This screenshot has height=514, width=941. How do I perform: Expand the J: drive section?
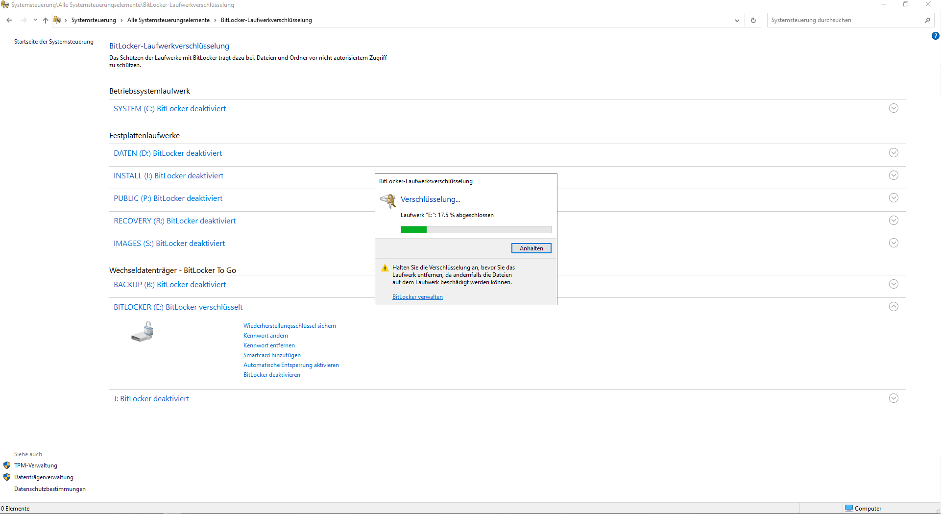(893, 398)
